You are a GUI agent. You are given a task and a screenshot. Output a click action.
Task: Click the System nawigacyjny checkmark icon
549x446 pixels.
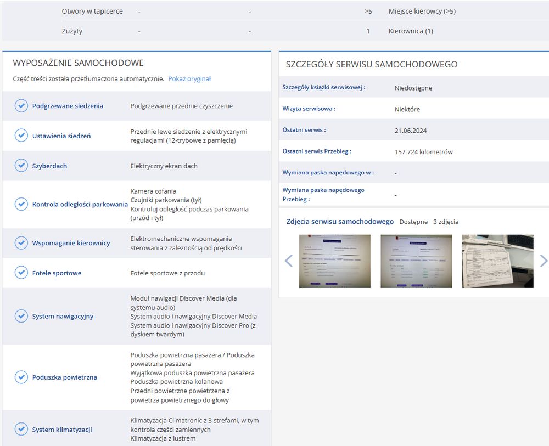pyautogui.click(x=21, y=316)
